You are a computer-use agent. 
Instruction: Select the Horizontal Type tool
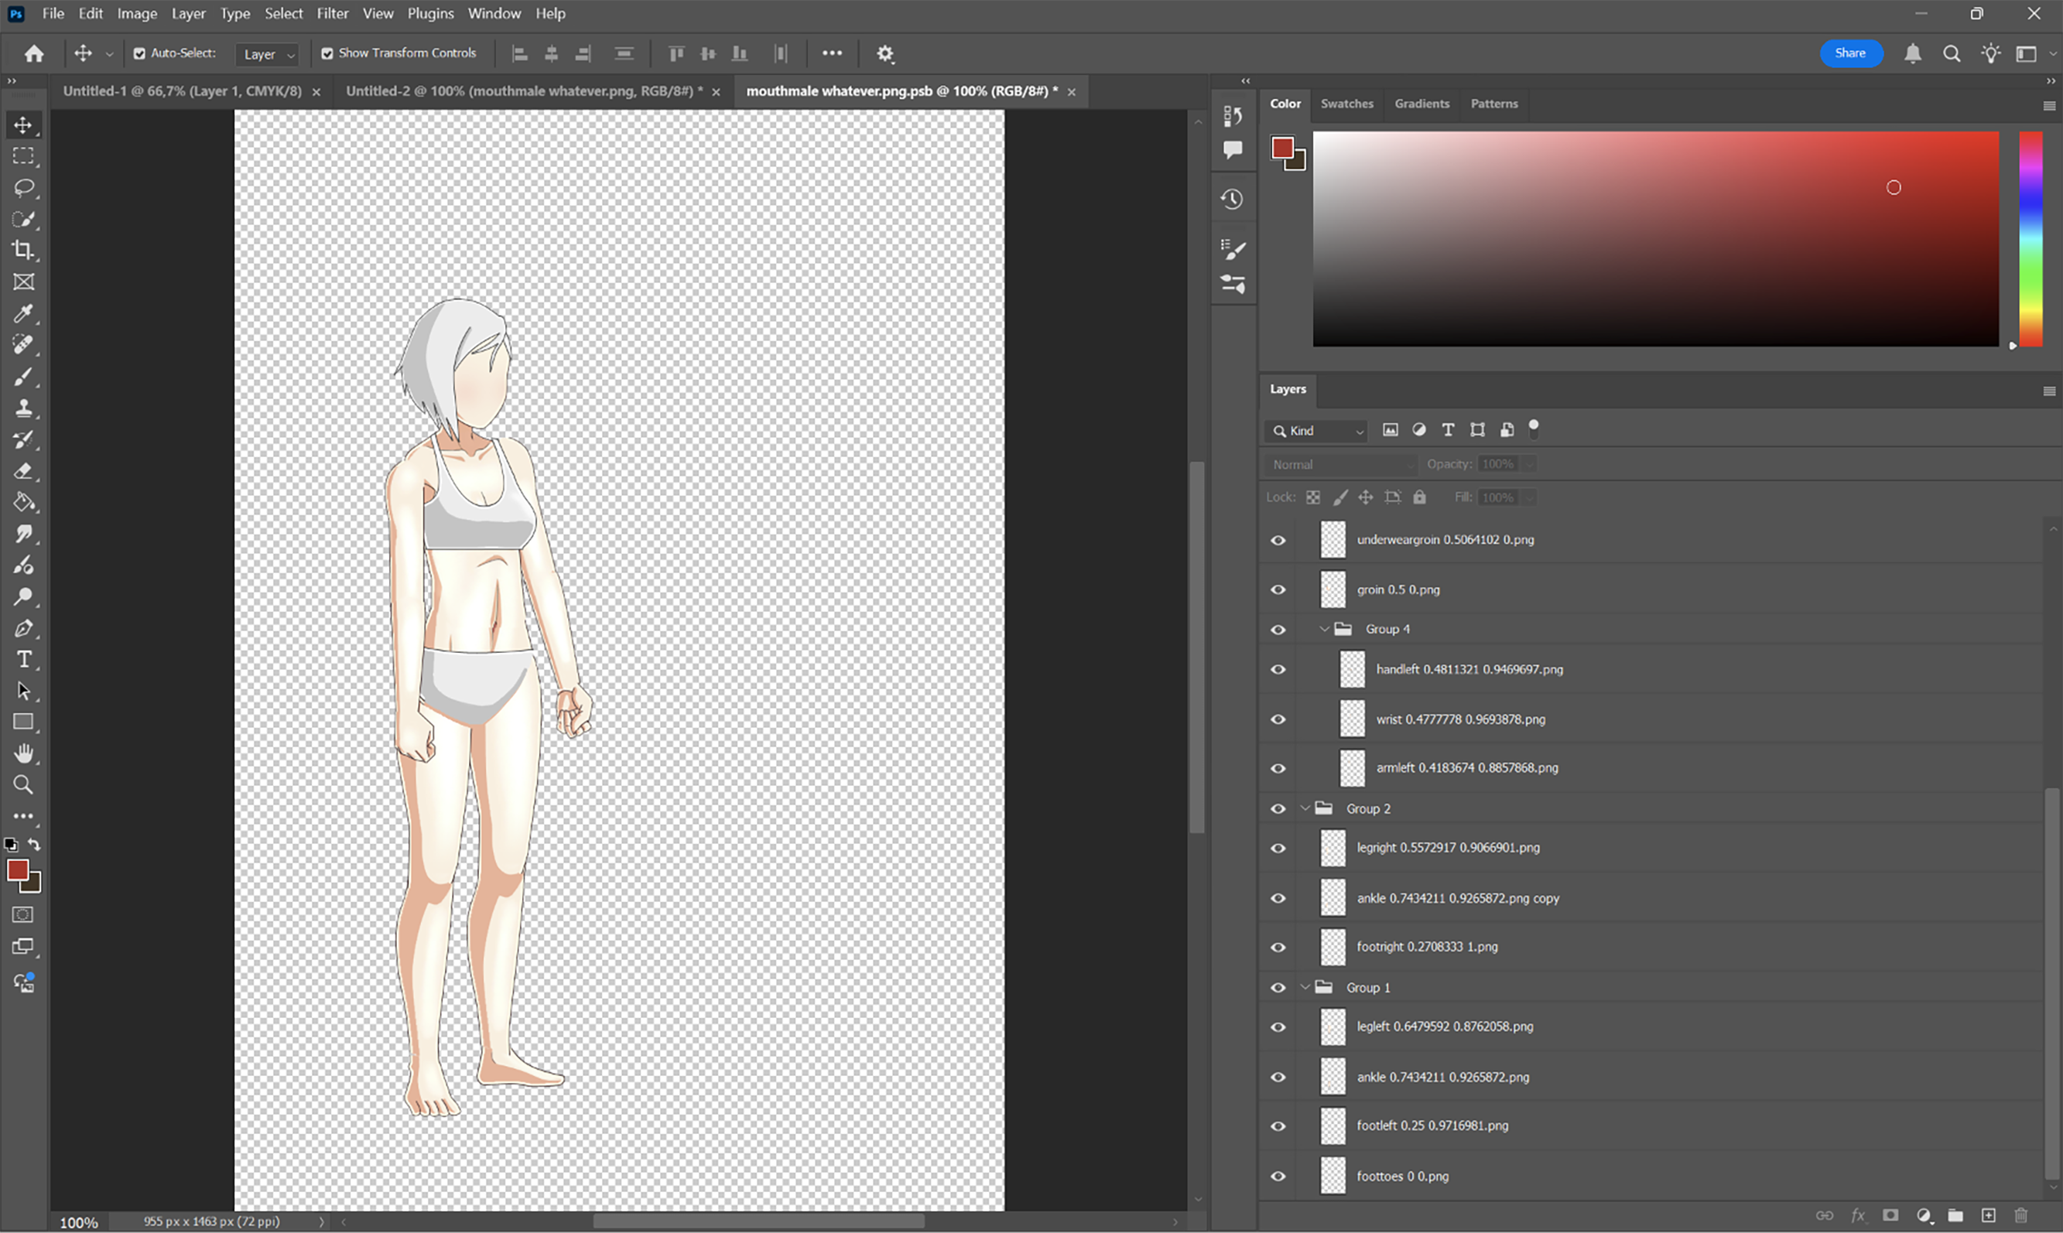[23, 660]
